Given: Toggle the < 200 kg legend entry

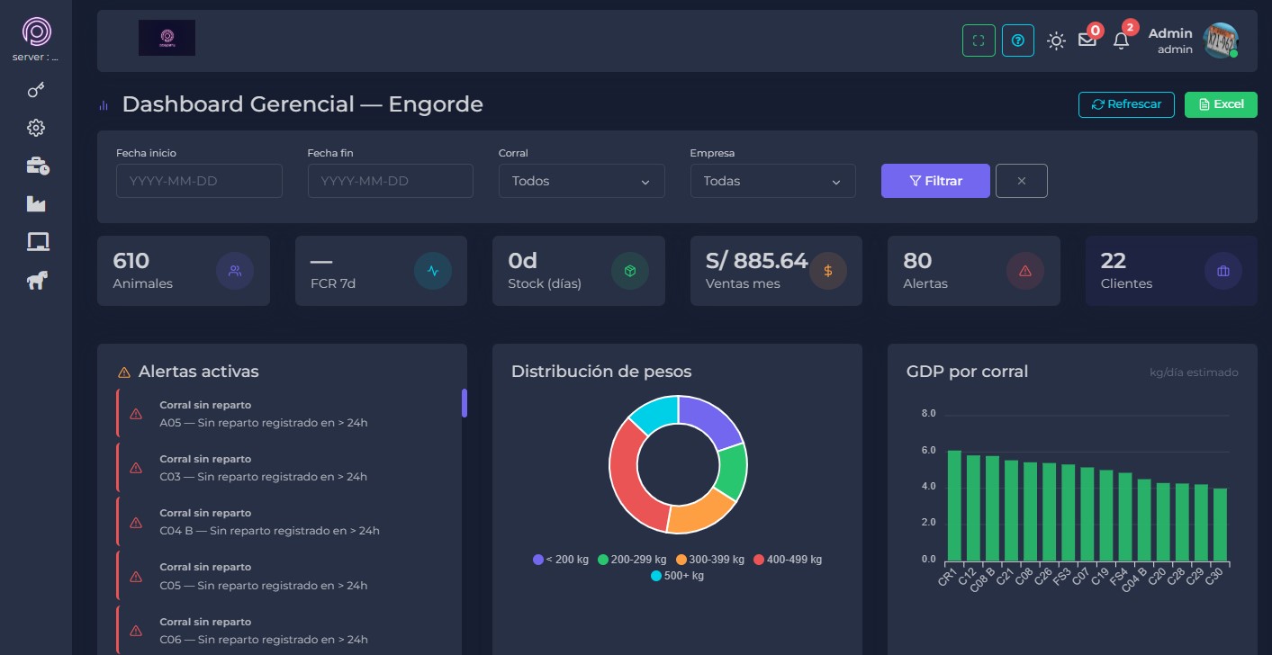Looking at the screenshot, I should (x=561, y=560).
